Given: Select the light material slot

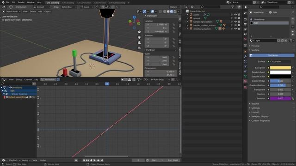Looking at the screenshot, I should [269, 23].
